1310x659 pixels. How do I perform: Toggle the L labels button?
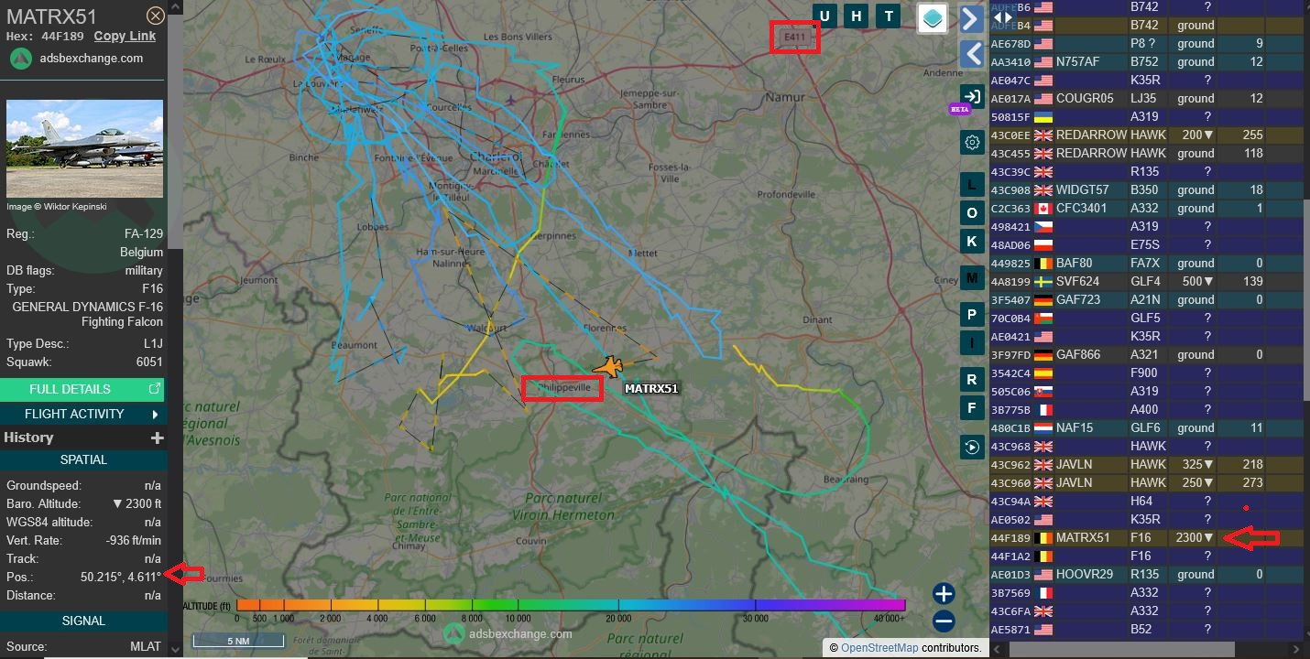(x=972, y=184)
